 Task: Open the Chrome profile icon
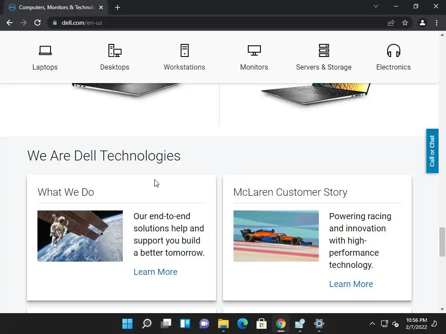coord(422,23)
